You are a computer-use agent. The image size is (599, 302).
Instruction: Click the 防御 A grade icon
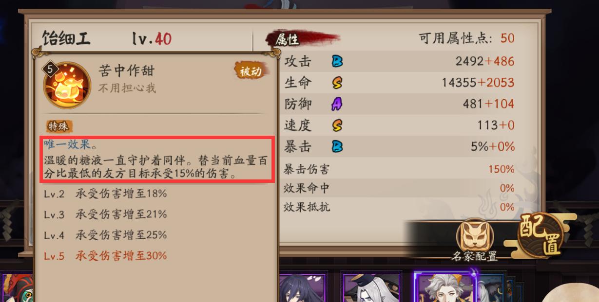pyautogui.click(x=337, y=104)
